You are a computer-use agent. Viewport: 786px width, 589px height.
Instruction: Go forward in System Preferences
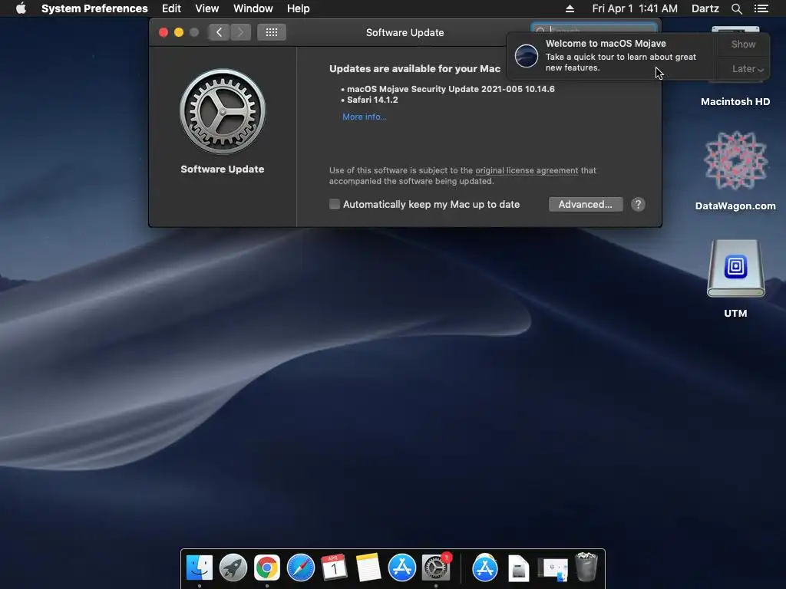pos(240,32)
